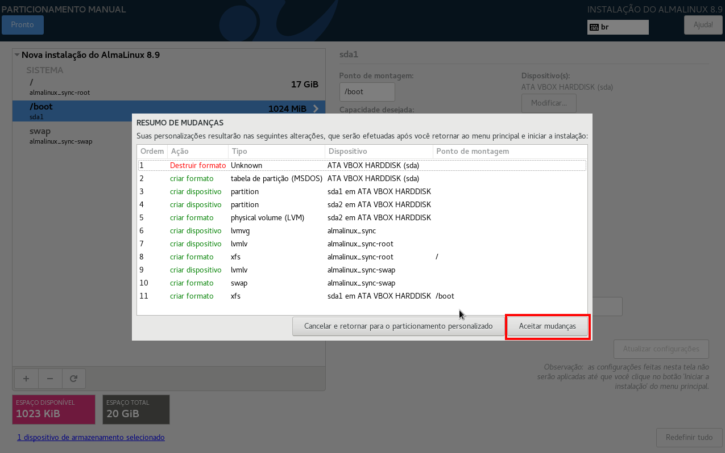Viewport: 725px width, 453px height.
Task: Select row 3 sda1 em ATA VBOX HARDDISK
Action: pyautogui.click(x=362, y=191)
